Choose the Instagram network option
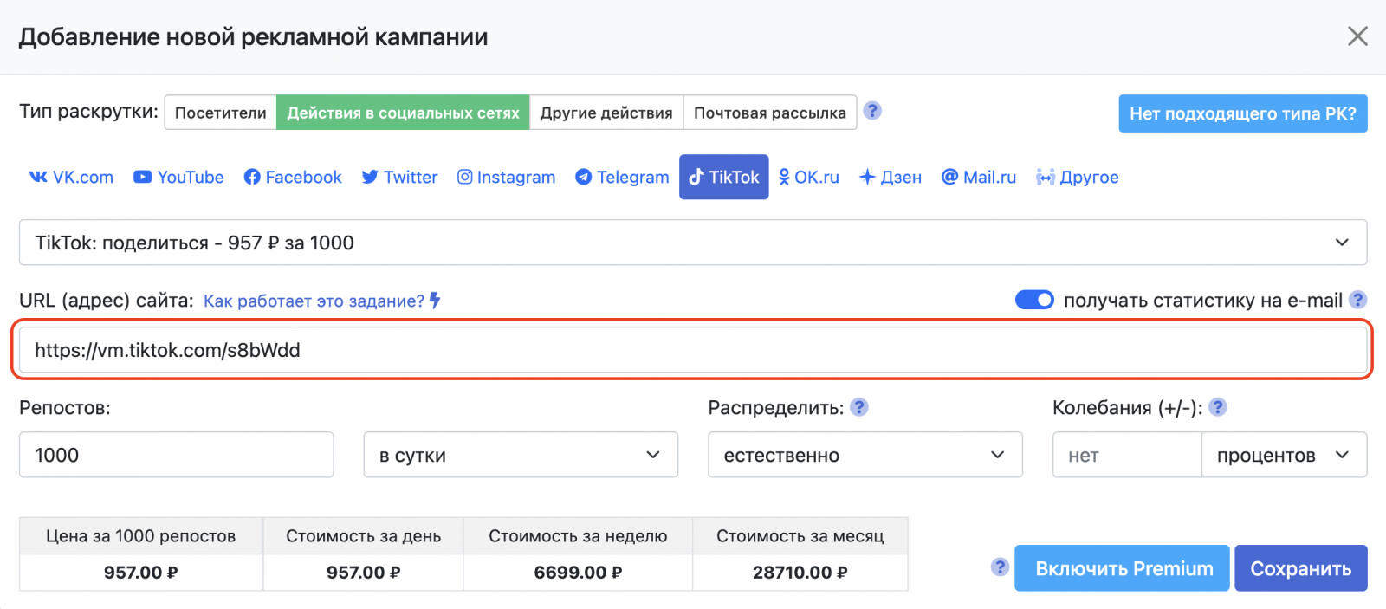 506,177
